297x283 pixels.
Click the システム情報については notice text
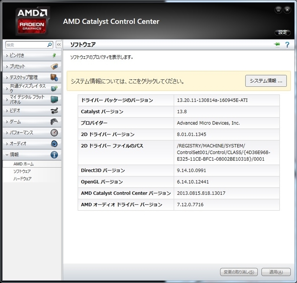click(127, 81)
